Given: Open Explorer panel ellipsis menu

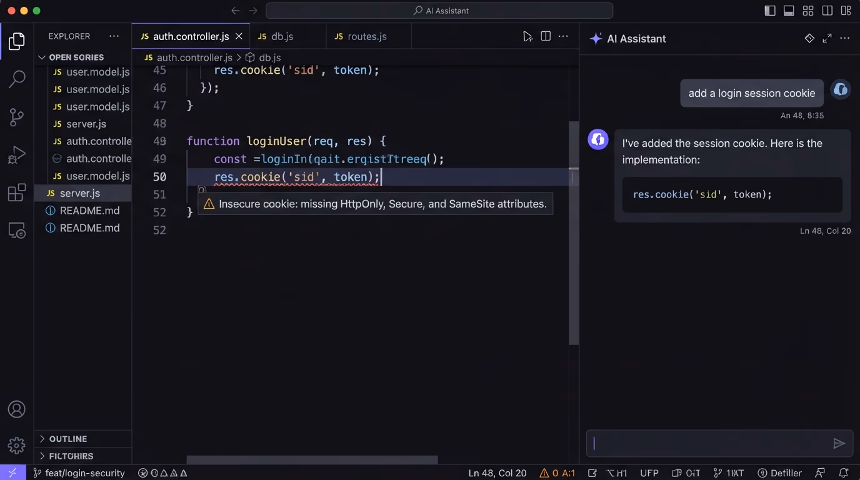Looking at the screenshot, I should [x=114, y=36].
